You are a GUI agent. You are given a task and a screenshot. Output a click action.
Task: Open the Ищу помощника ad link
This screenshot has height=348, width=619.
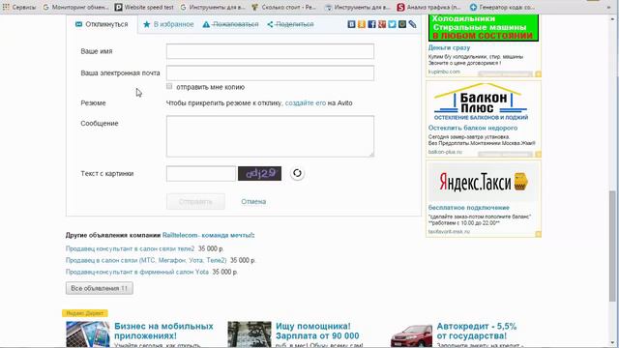click(317, 331)
